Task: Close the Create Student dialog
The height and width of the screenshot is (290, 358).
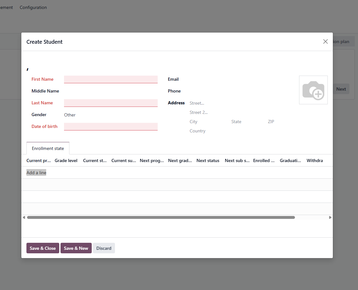Action: [325, 41]
